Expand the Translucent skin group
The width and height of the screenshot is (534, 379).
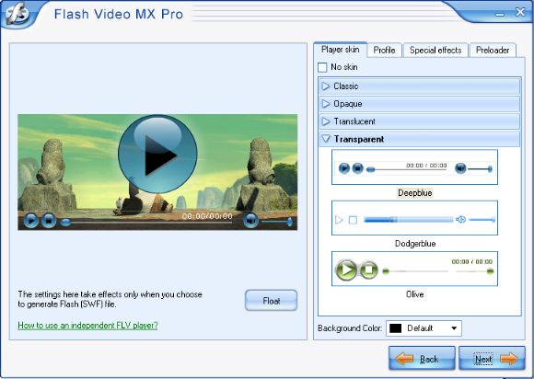[x=420, y=121]
